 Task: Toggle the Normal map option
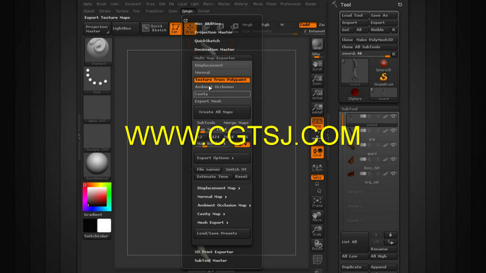(222, 72)
